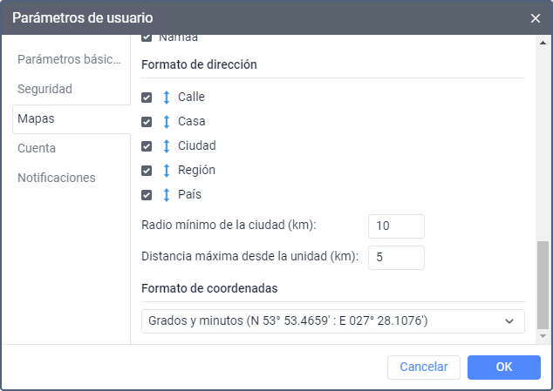Click the scrollbar up arrow
Viewport: 553px width, 391px height.
(543, 41)
